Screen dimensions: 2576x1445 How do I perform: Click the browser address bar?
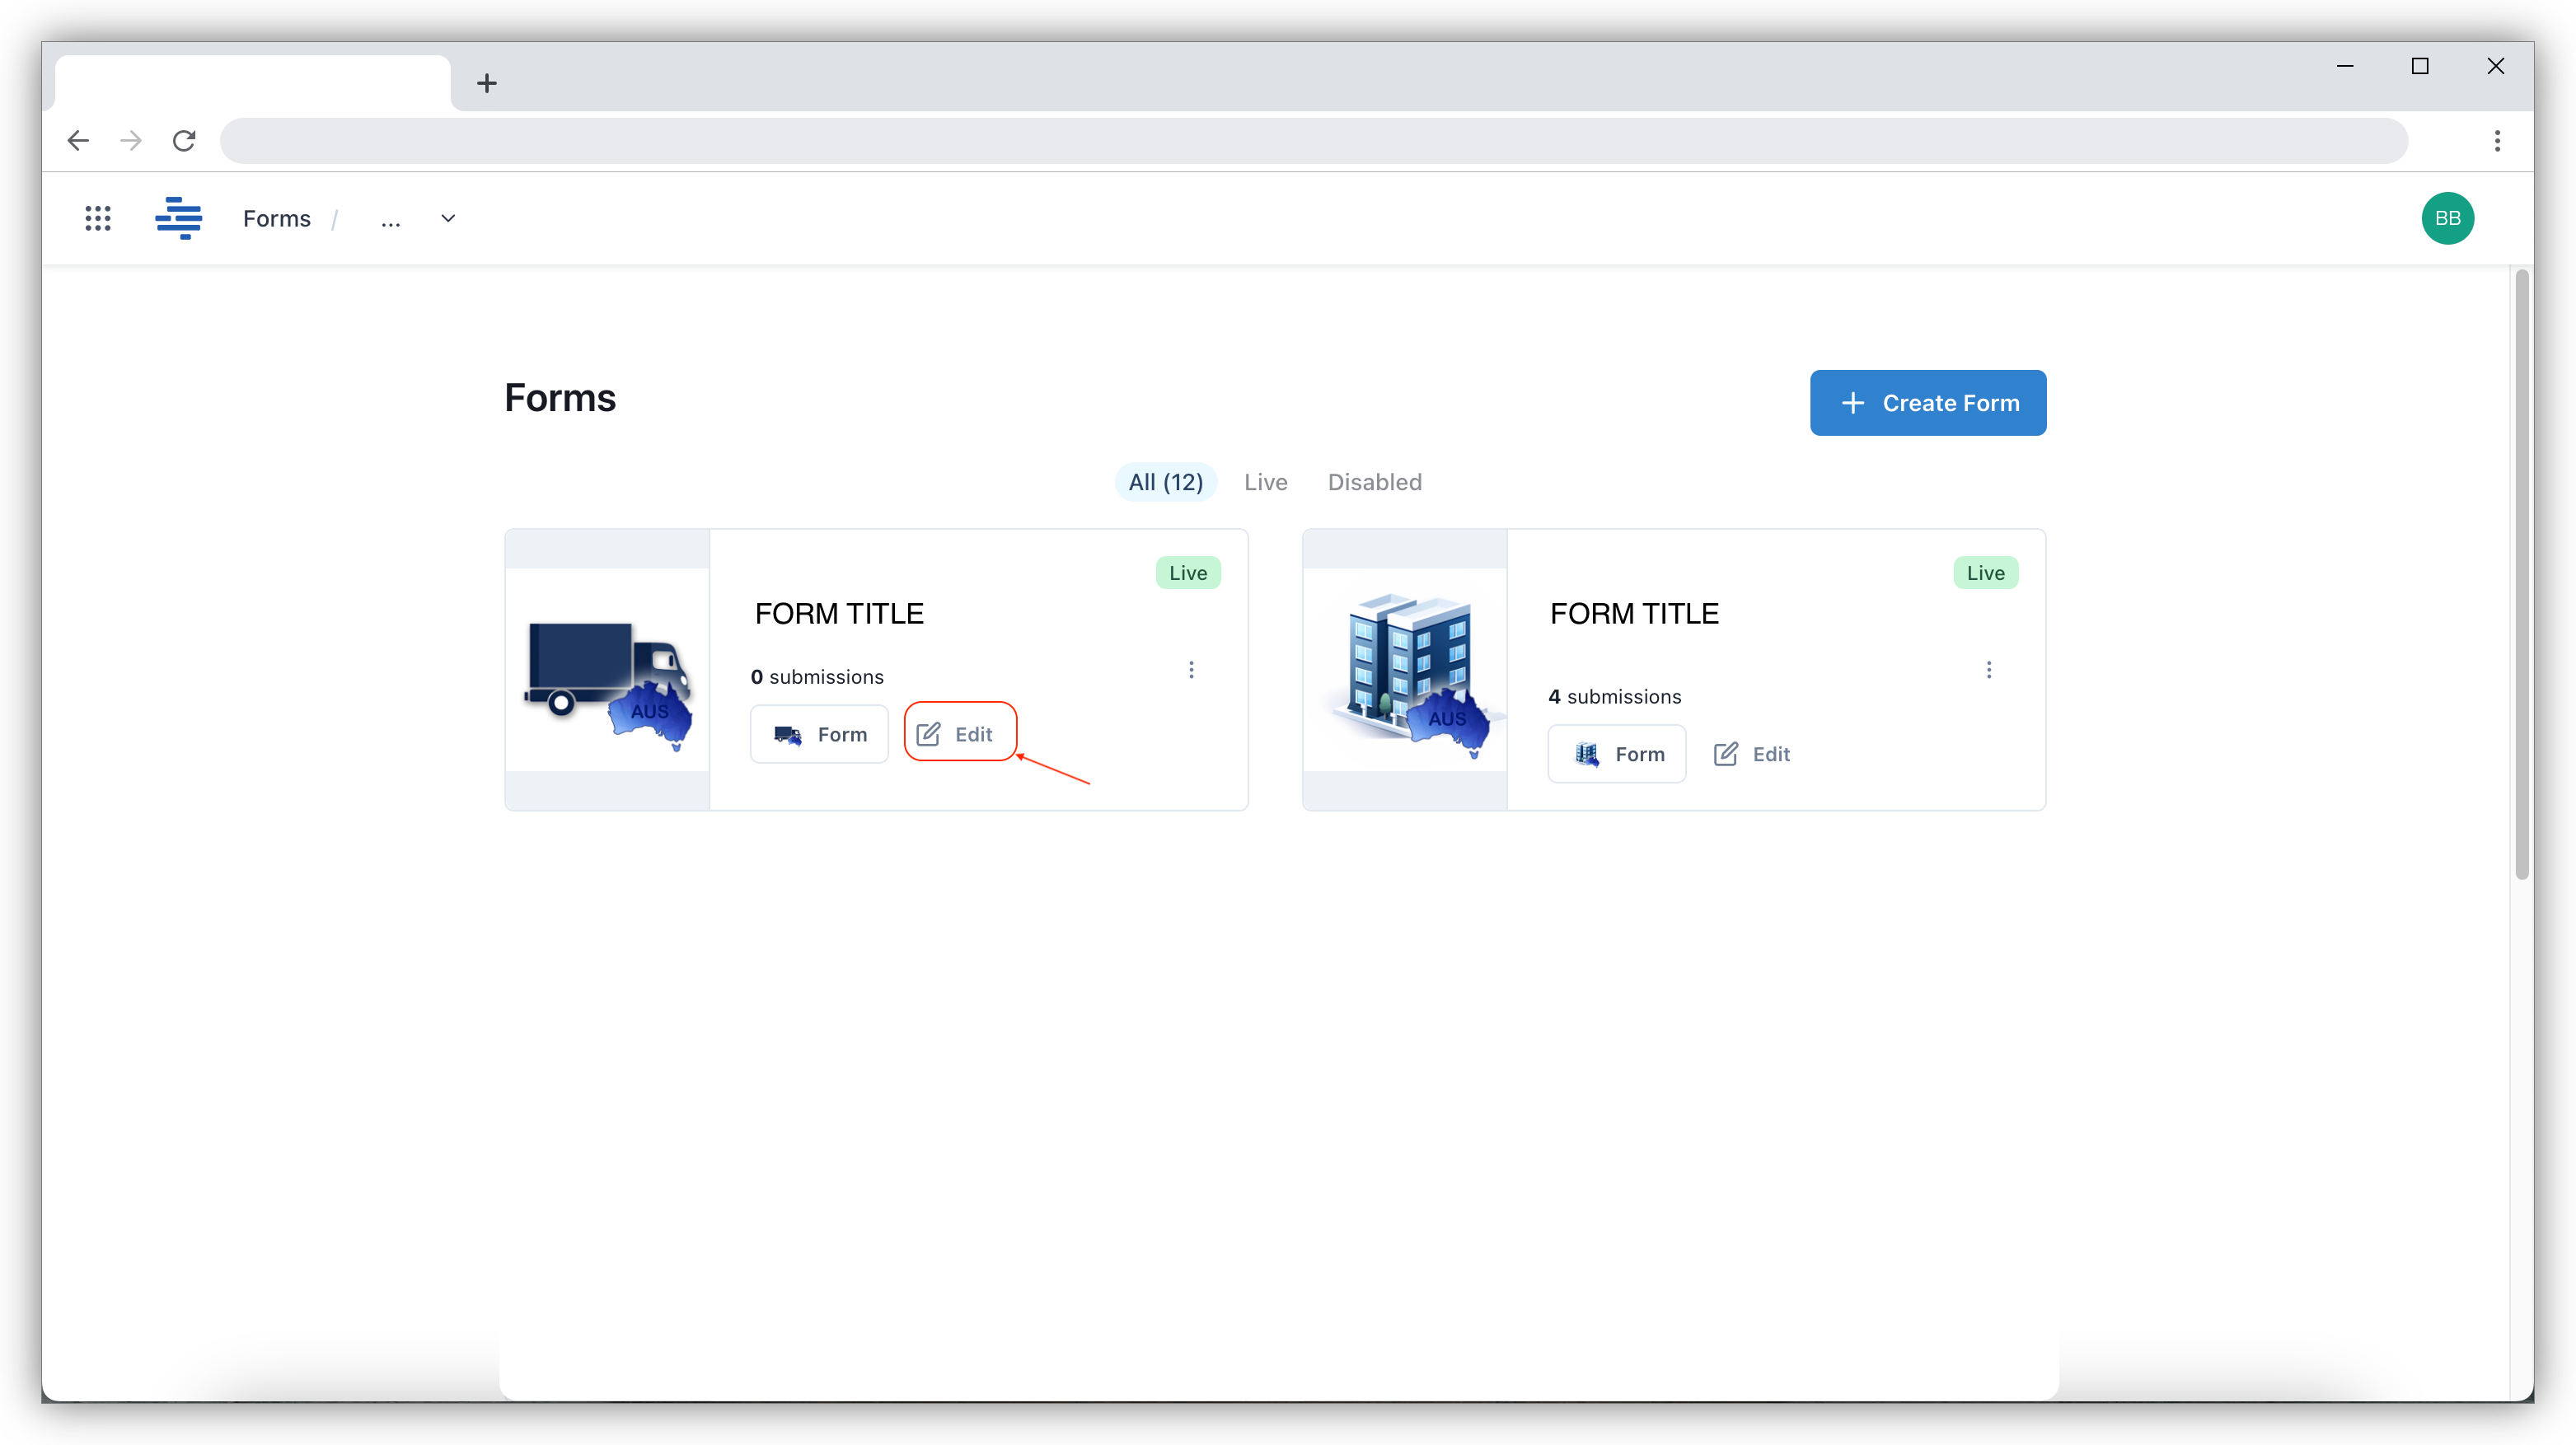point(1312,141)
